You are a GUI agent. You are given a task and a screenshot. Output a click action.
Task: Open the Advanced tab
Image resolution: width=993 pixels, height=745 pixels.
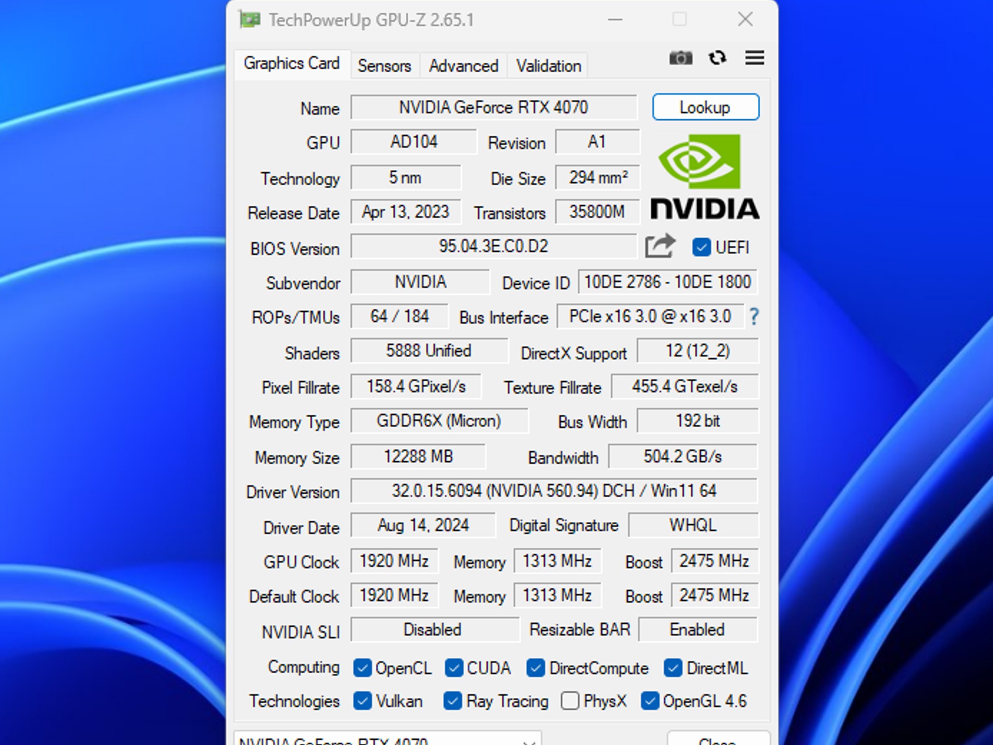(x=463, y=65)
